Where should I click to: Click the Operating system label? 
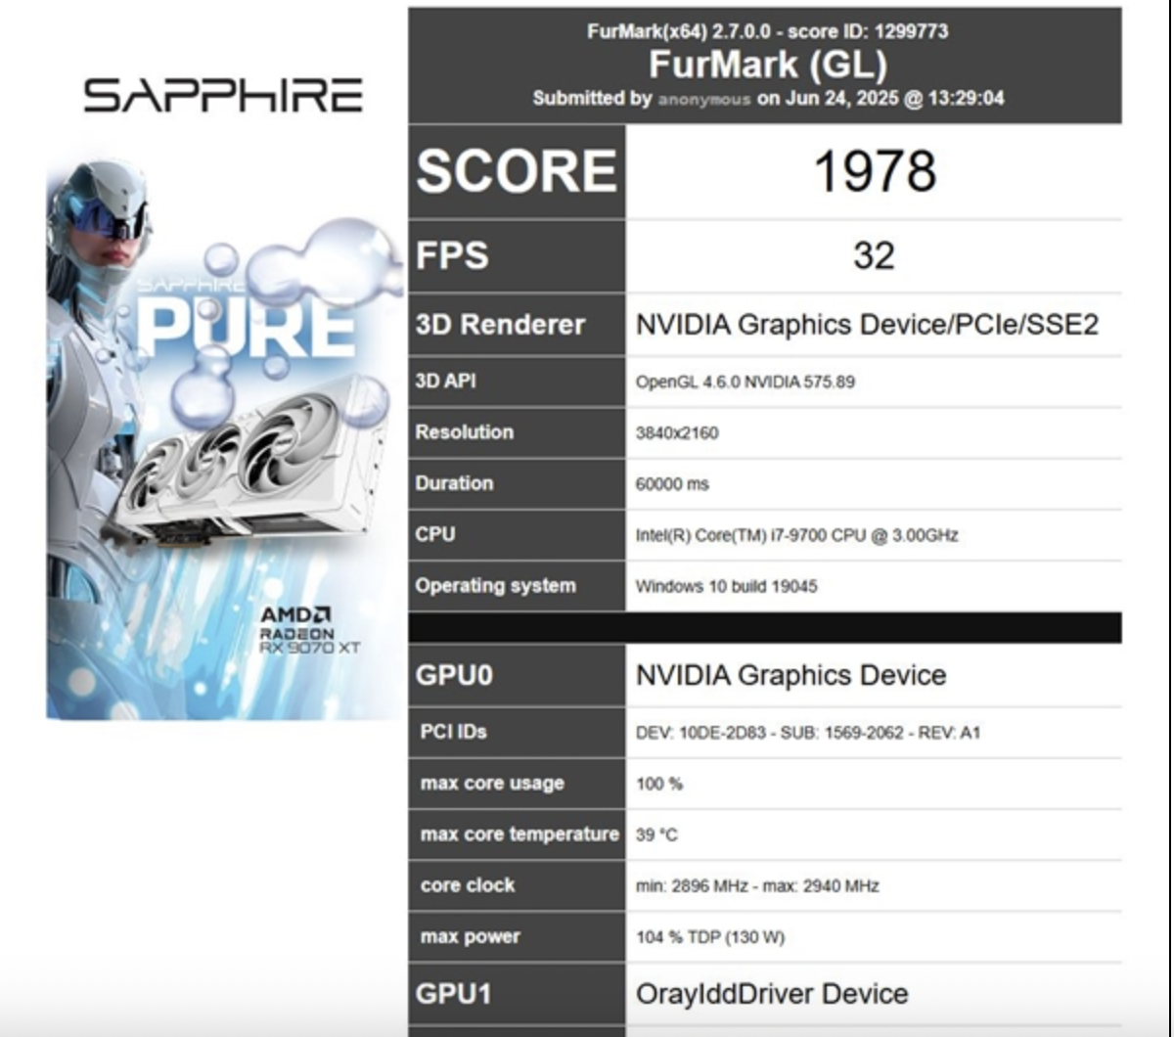coord(495,586)
